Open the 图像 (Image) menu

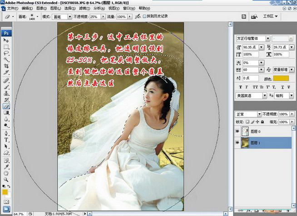tap(41, 8)
